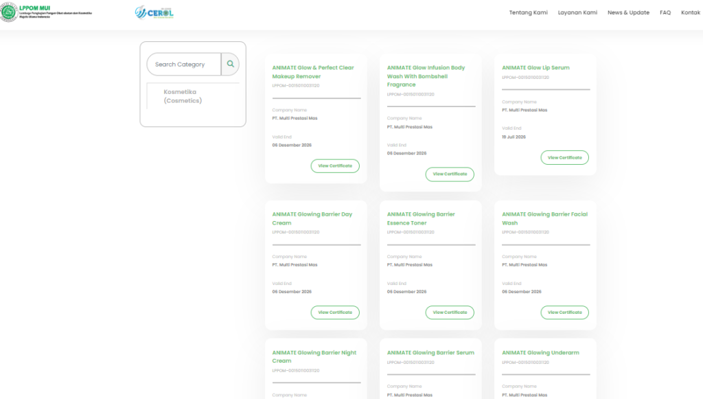Viewport: 703px width, 399px height.
Task: Click the date "19 Juli 2026"
Action: tap(514, 137)
